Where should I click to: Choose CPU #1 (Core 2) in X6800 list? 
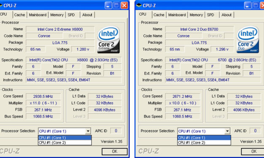65,142
